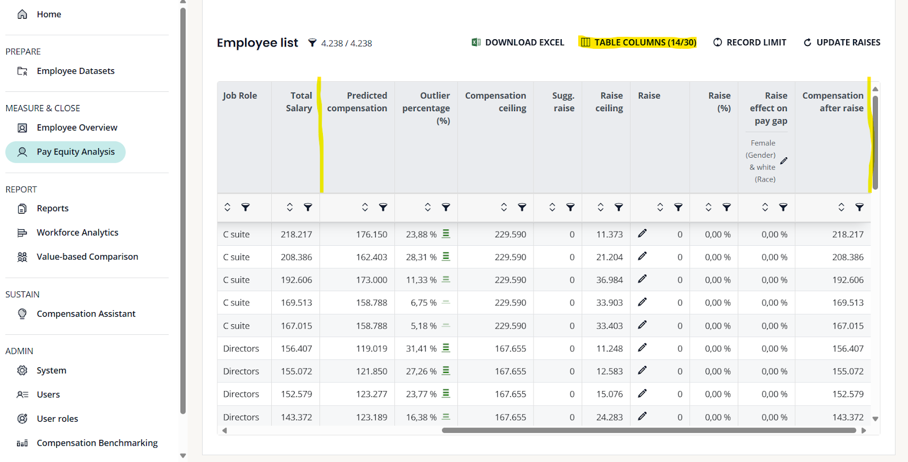Edit raise for Directors row with salary 143.372
The width and height of the screenshot is (908, 462).
coord(642,417)
